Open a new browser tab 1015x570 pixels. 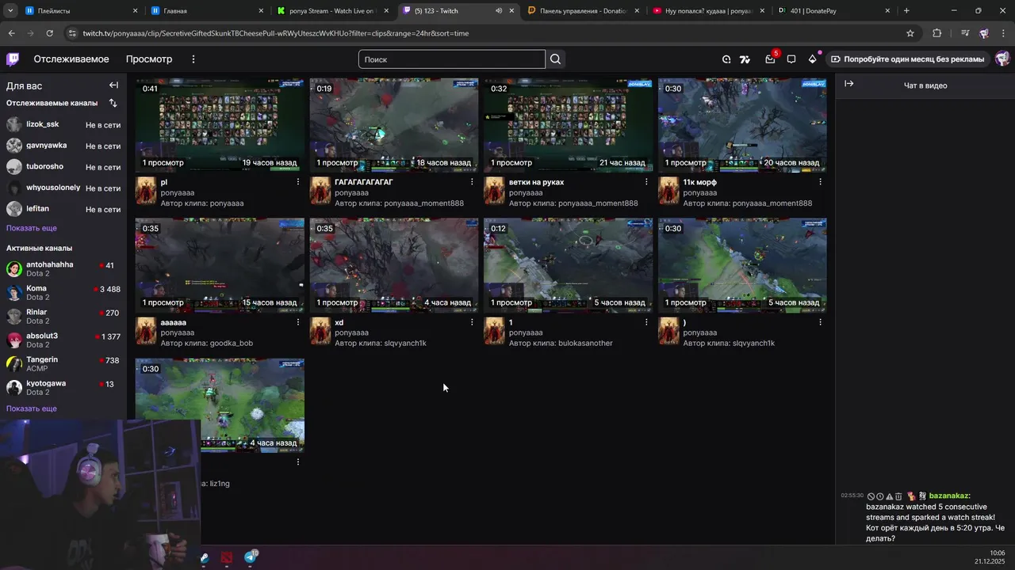pos(906,11)
